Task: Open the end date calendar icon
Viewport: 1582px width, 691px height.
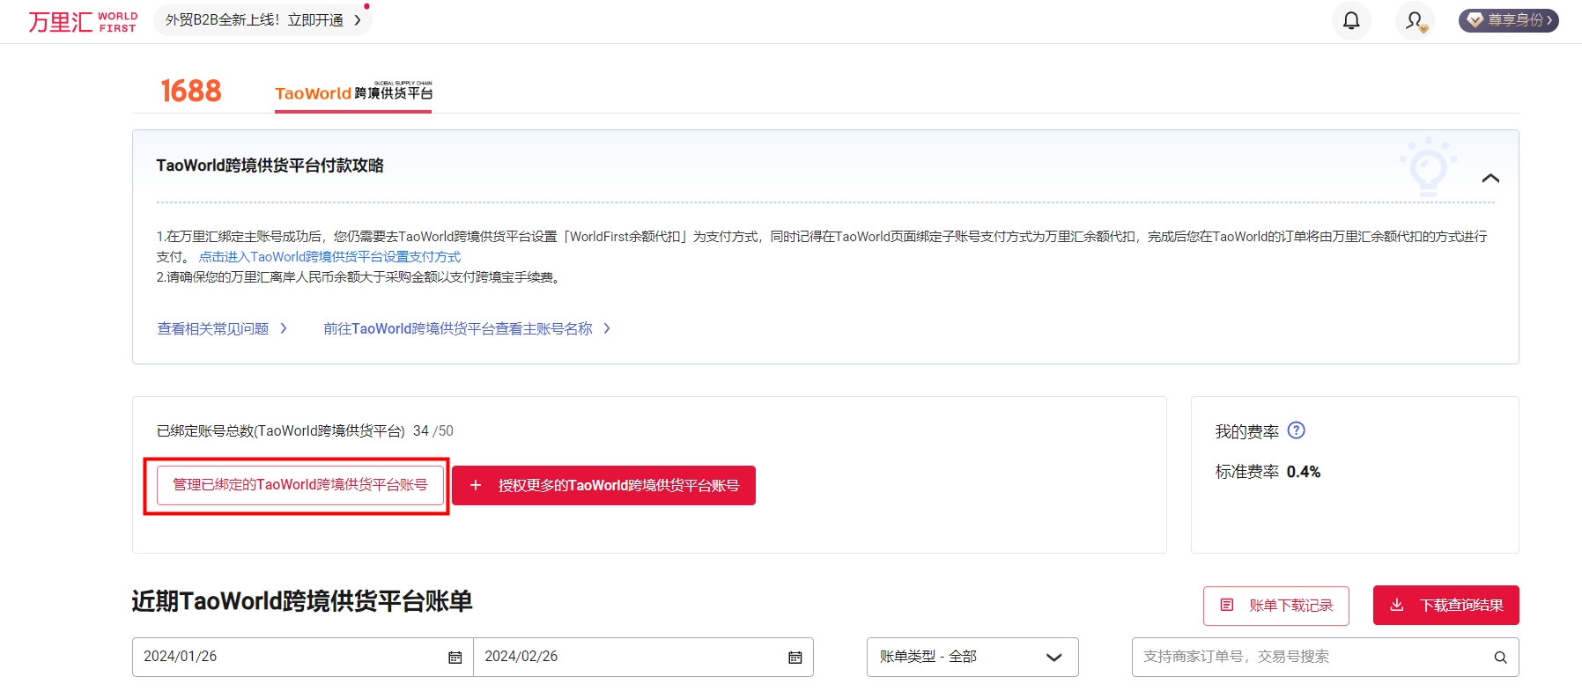Action: pos(795,658)
